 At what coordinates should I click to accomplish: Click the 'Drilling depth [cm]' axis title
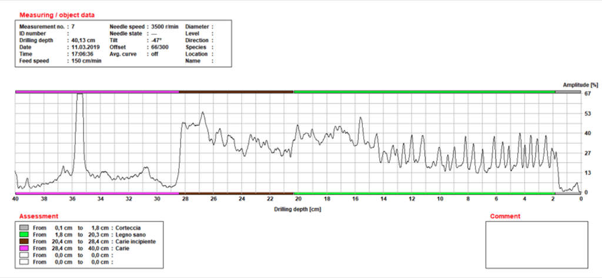(x=297, y=209)
